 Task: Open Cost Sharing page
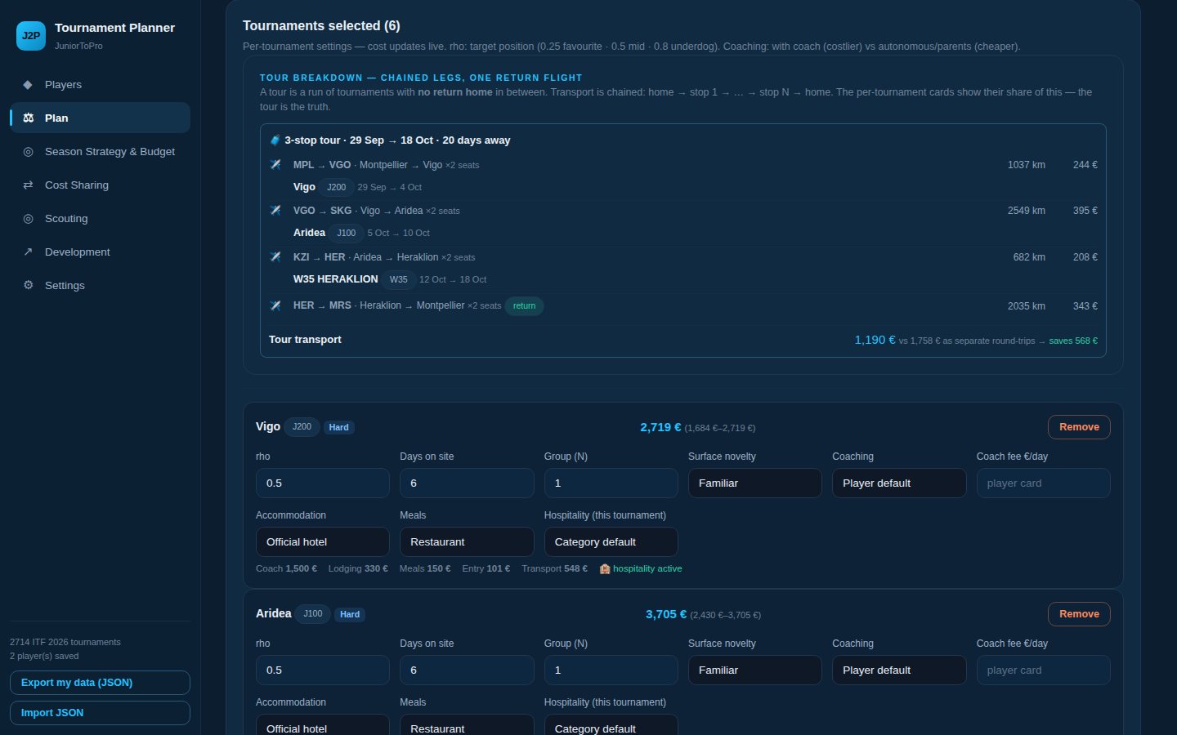coord(100,185)
